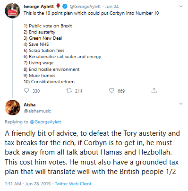This screenshot has height=191, width=188.
Task: View the 214 retweets count
Action: [x=78, y=91]
